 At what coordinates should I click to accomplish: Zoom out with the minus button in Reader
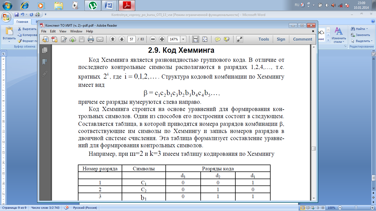point(153,39)
